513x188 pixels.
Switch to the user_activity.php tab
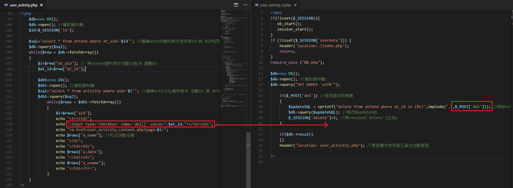click(x=23, y=5)
